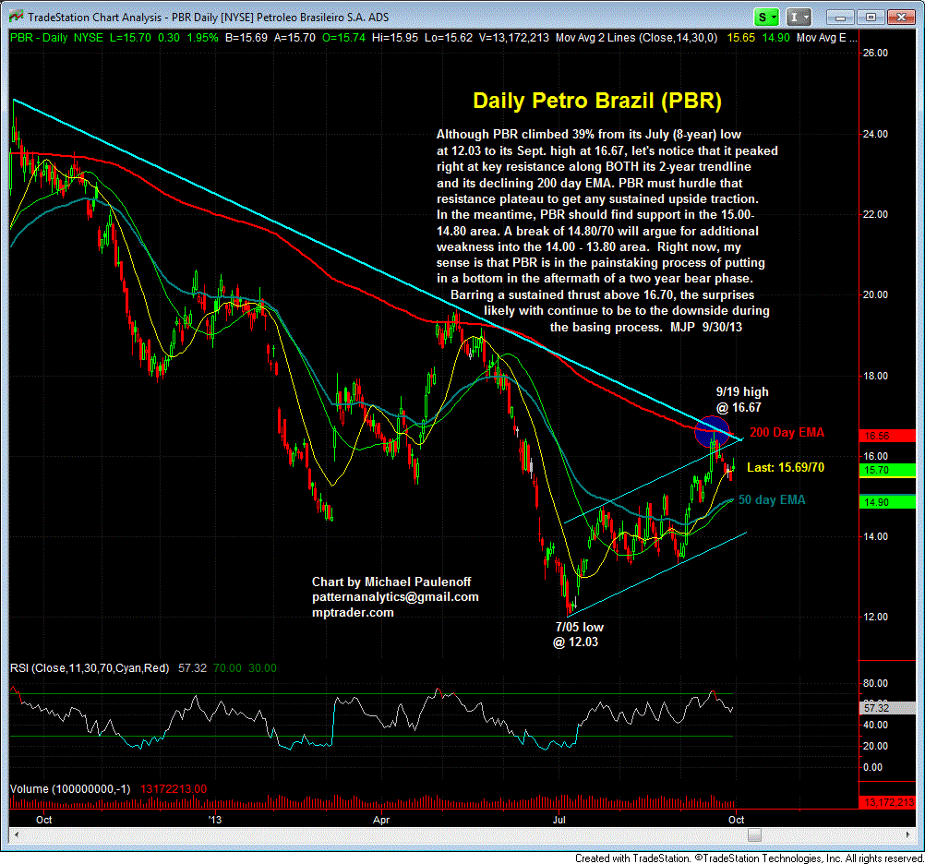Minimize the chart analysis window
This screenshot has width=925, height=864.
(840, 18)
